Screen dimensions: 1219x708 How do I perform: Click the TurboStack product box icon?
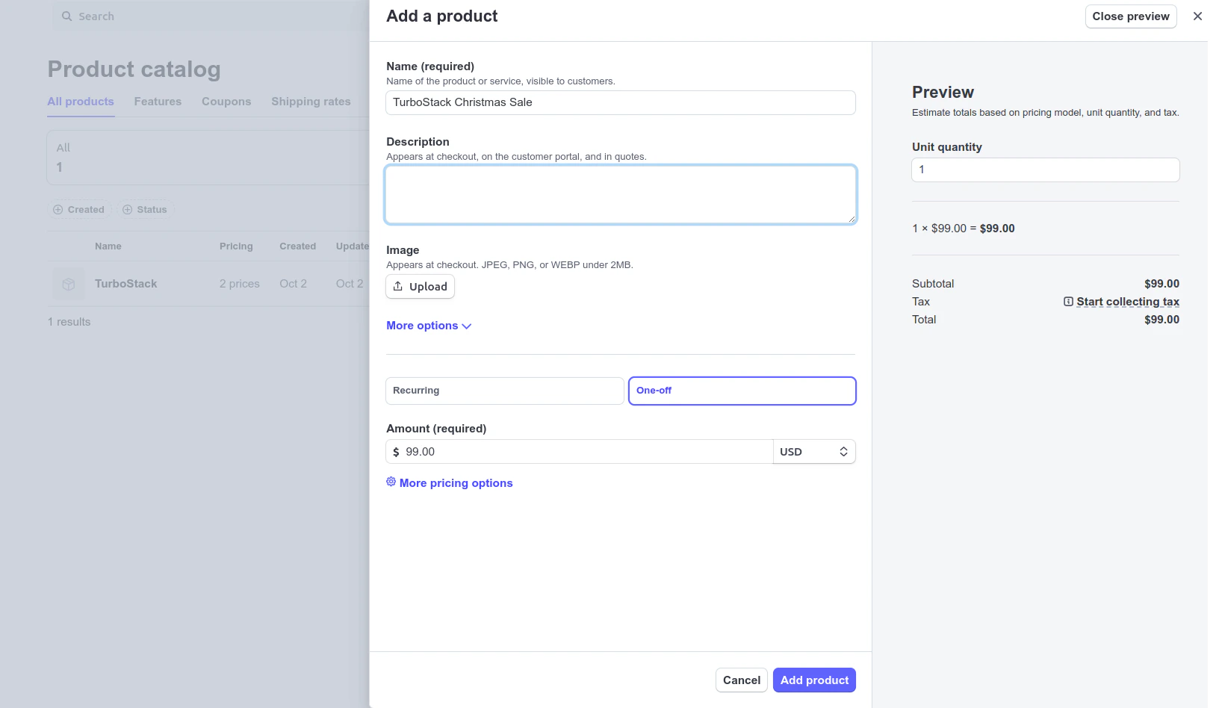pos(69,284)
